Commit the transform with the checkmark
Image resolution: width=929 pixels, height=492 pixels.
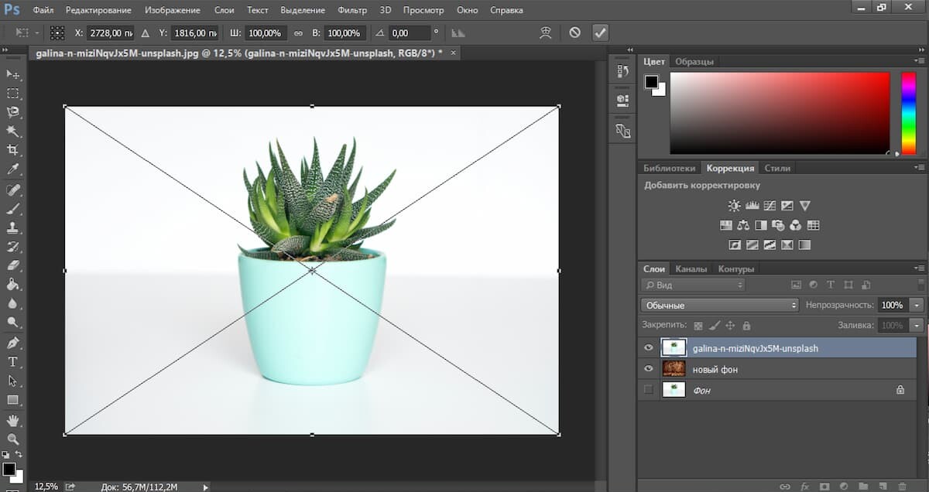tap(601, 32)
